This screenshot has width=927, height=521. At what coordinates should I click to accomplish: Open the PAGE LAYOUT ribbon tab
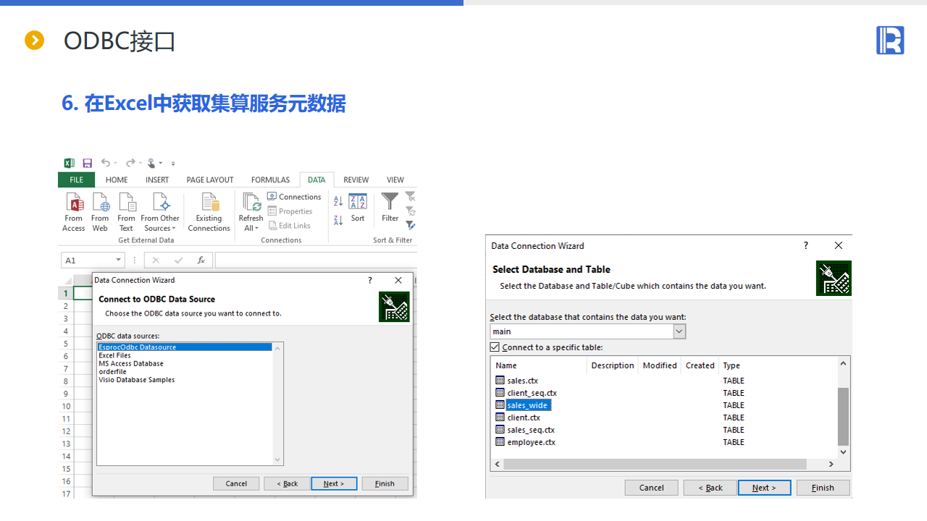pos(210,180)
